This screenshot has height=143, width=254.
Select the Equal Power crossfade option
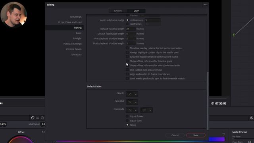127,116
